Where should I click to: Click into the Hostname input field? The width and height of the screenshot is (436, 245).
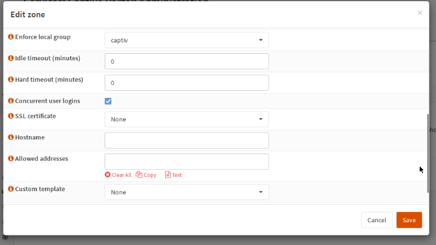coord(187,140)
